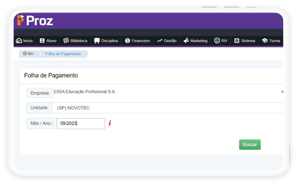Screen dimensions: 298x185
Task: Click the Aluno person icon
Action: [42, 41]
